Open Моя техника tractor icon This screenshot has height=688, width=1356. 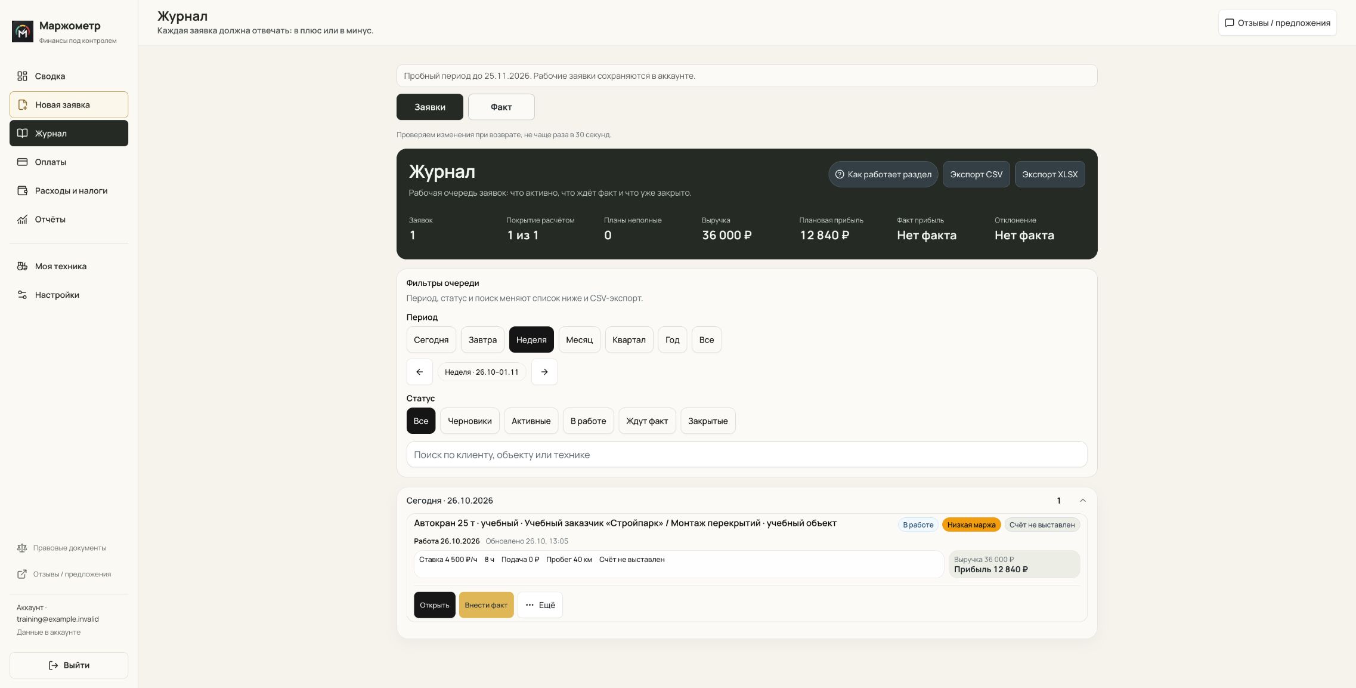[x=22, y=266]
